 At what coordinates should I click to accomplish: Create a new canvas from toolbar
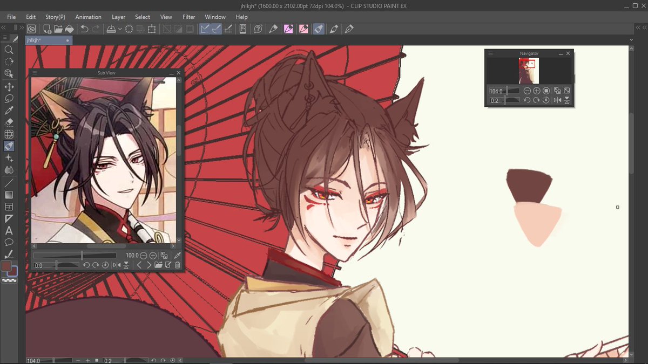[x=47, y=29]
